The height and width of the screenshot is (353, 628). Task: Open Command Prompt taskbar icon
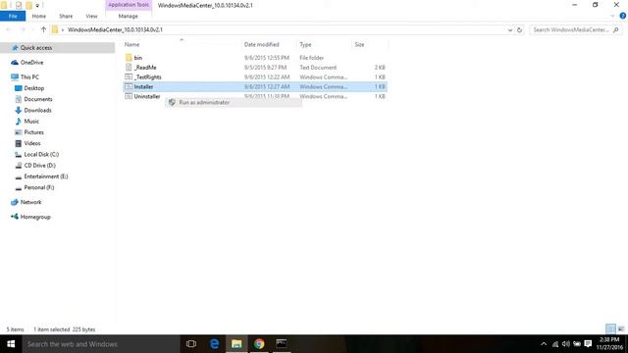[x=282, y=344]
